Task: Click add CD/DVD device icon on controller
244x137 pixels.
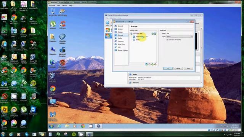Action: point(152,33)
